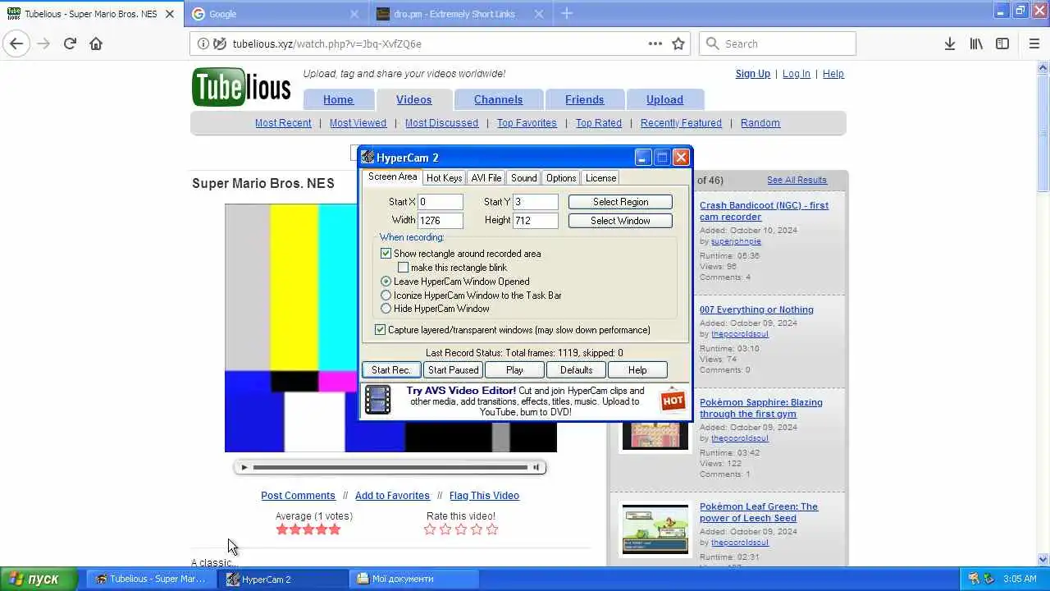Image resolution: width=1050 pixels, height=591 pixels.
Task: Switch to the AVI File tab
Action: (x=486, y=178)
